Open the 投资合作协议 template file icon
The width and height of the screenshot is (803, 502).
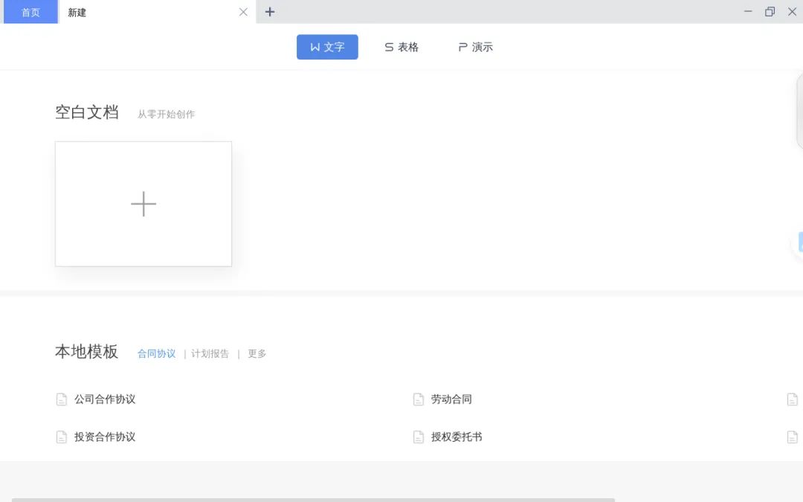pyautogui.click(x=62, y=437)
